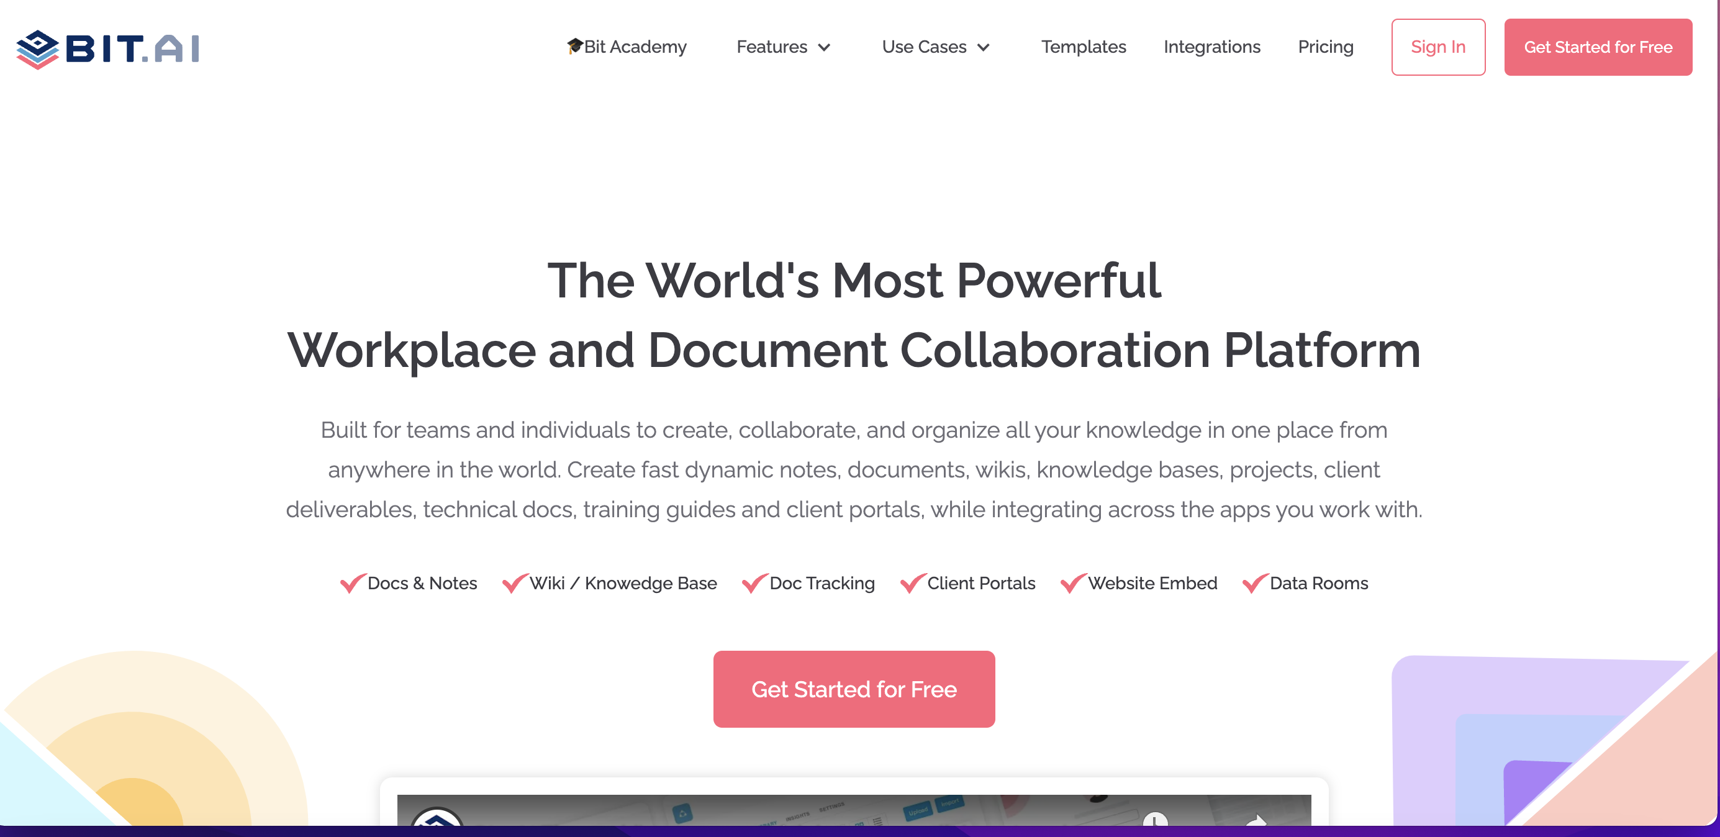
Task: Expand the Features dropdown menu
Action: pos(783,47)
